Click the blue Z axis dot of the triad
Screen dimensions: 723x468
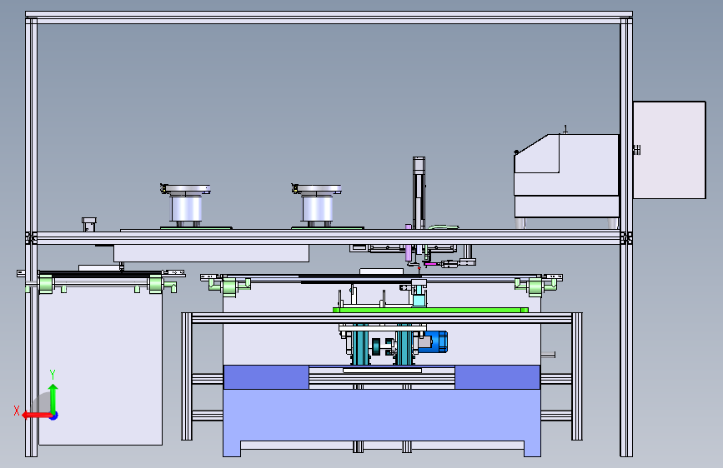[54, 416]
